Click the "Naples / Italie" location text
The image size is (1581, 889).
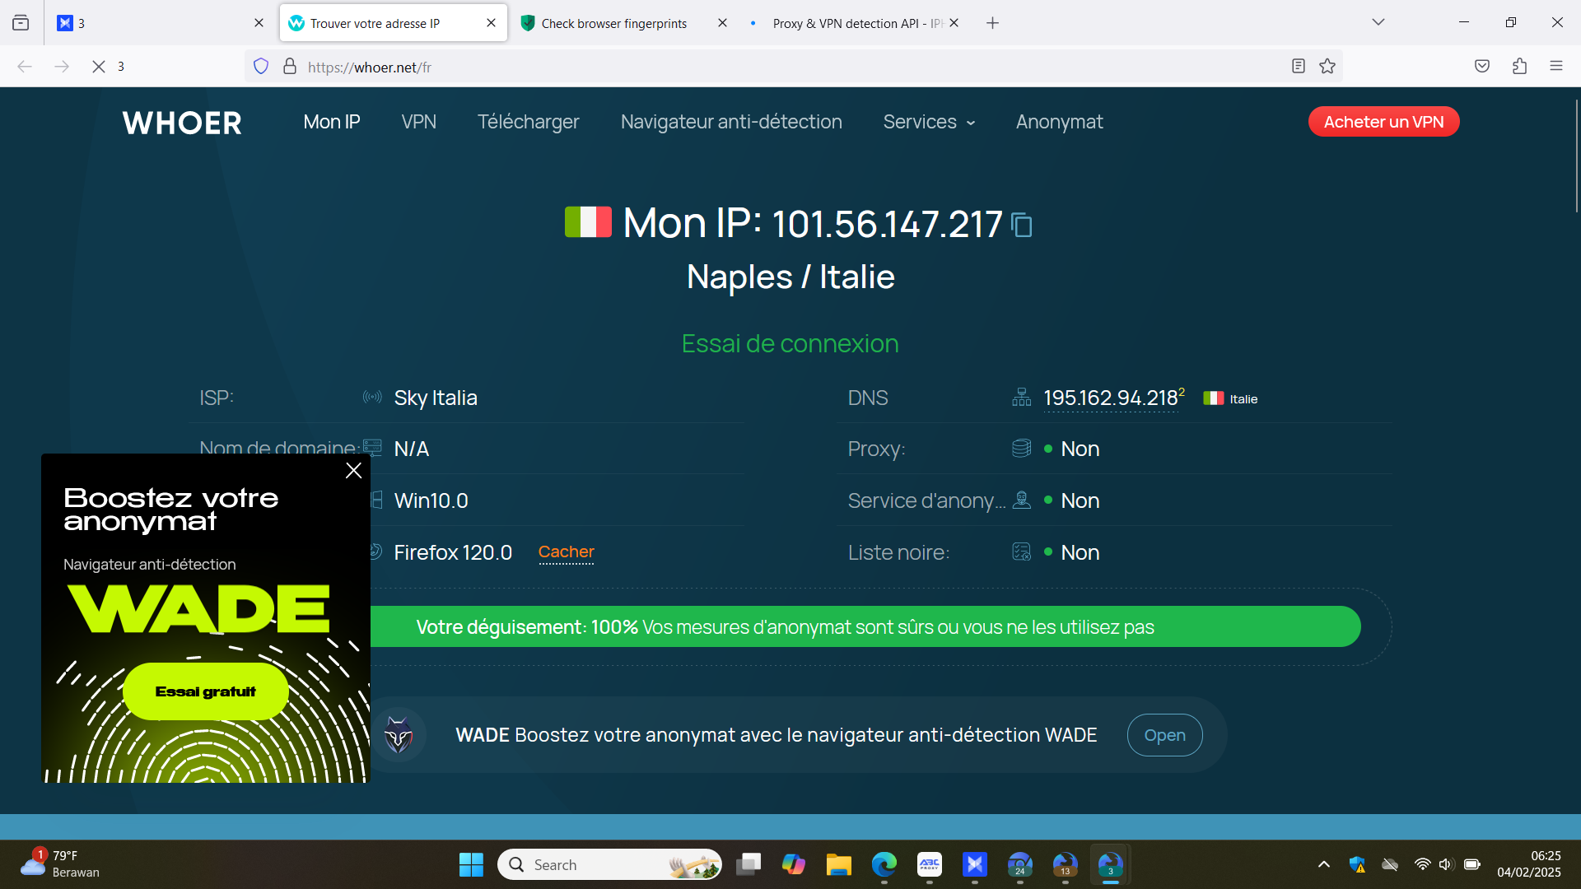point(790,277)
